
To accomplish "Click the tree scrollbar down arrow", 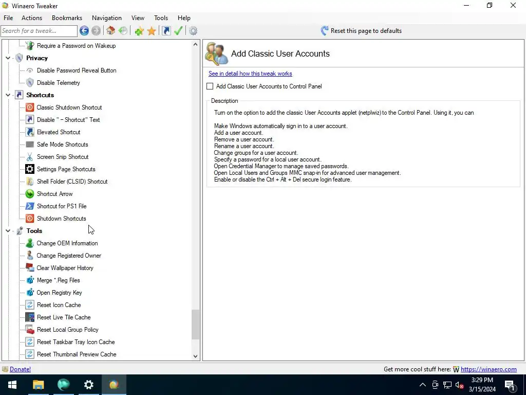I will (x=196, y=356).
